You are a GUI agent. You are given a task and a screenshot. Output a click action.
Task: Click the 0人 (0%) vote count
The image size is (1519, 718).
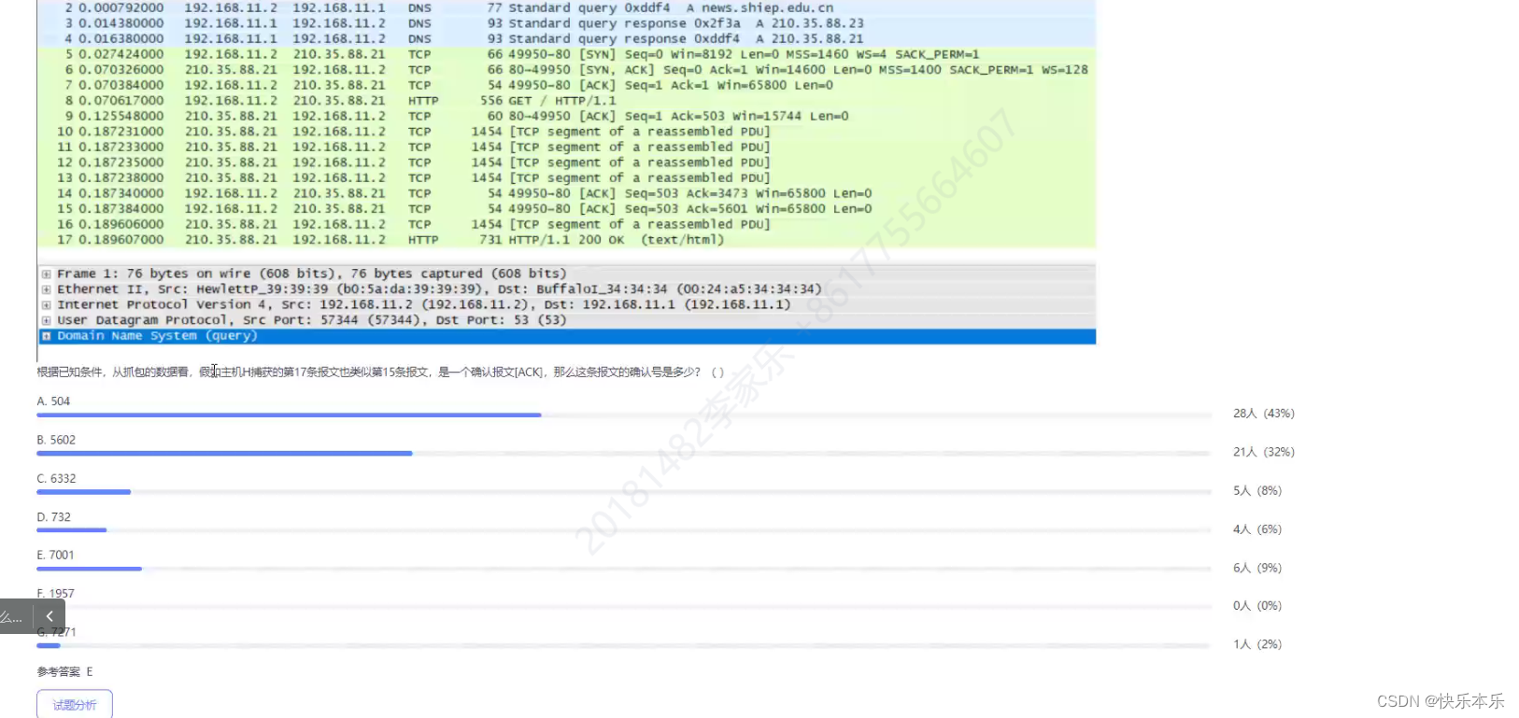click(x=1256, y=606)
